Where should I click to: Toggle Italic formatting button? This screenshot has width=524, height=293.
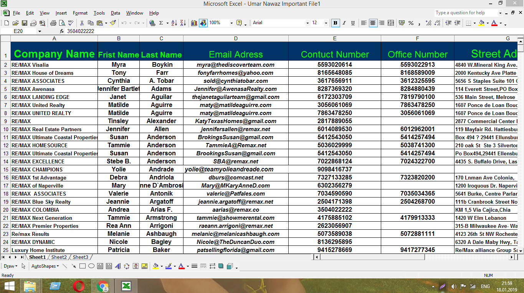(344, 23)
